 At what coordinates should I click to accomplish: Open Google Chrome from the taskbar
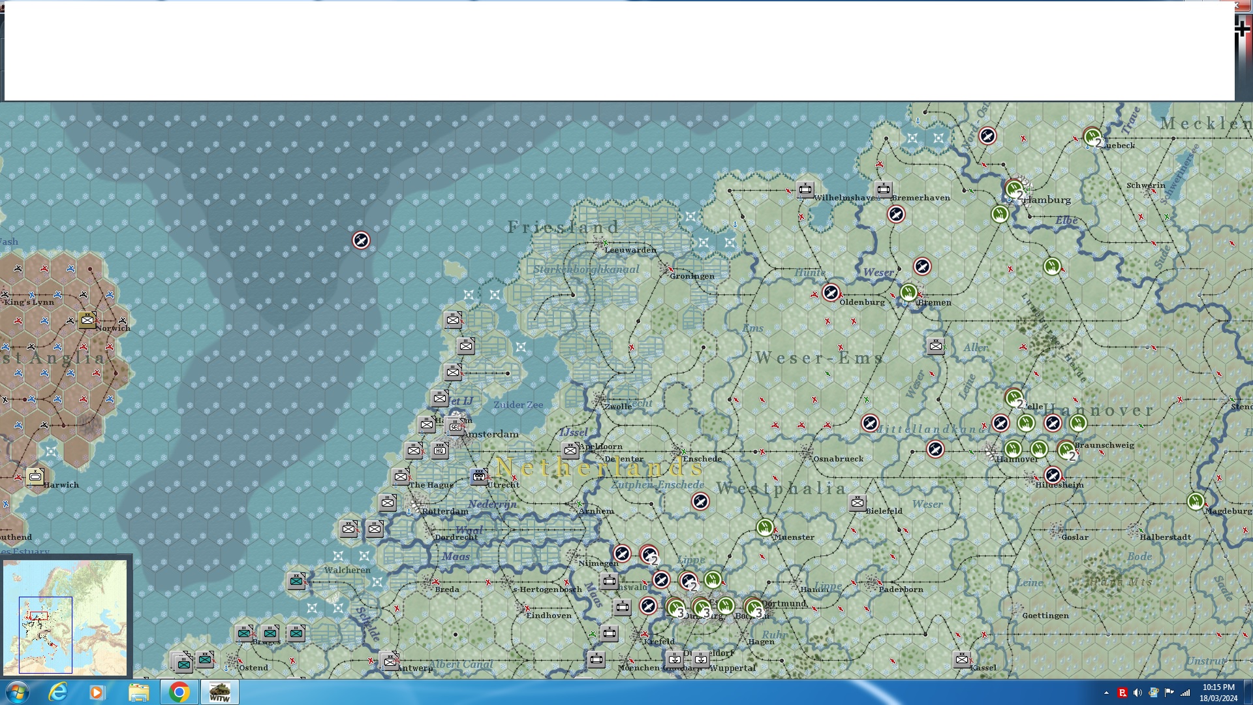[179, 692]
